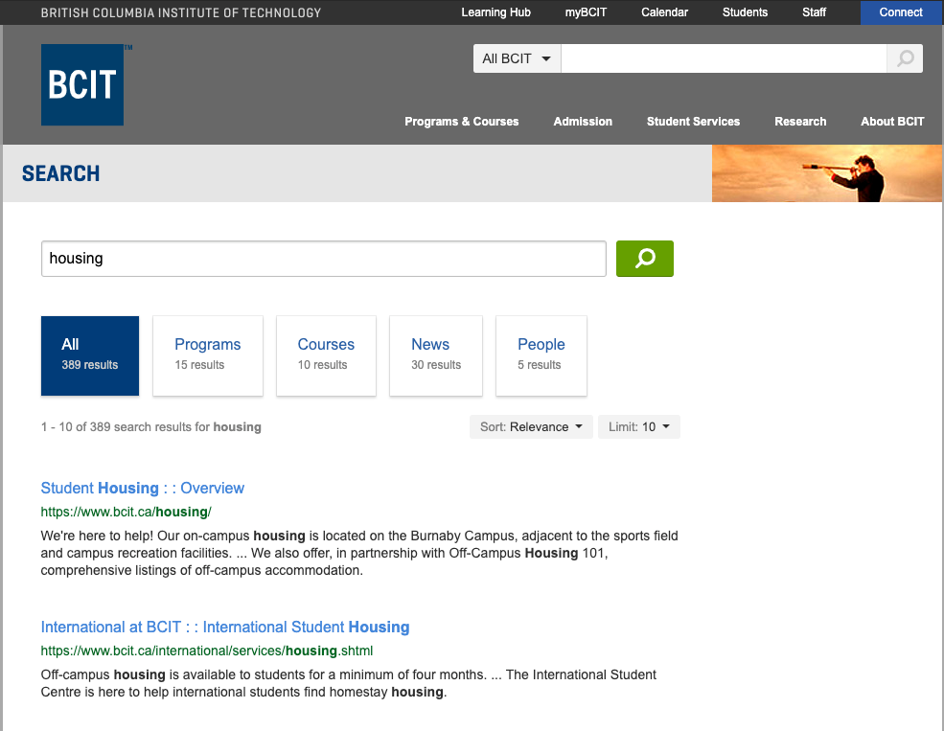Open the Students link
944x731 pixels.
click(x=745, y=12)
